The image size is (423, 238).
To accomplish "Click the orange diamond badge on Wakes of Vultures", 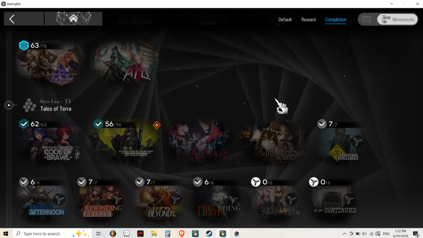I will pyautogui.click(x=156, y=125).
